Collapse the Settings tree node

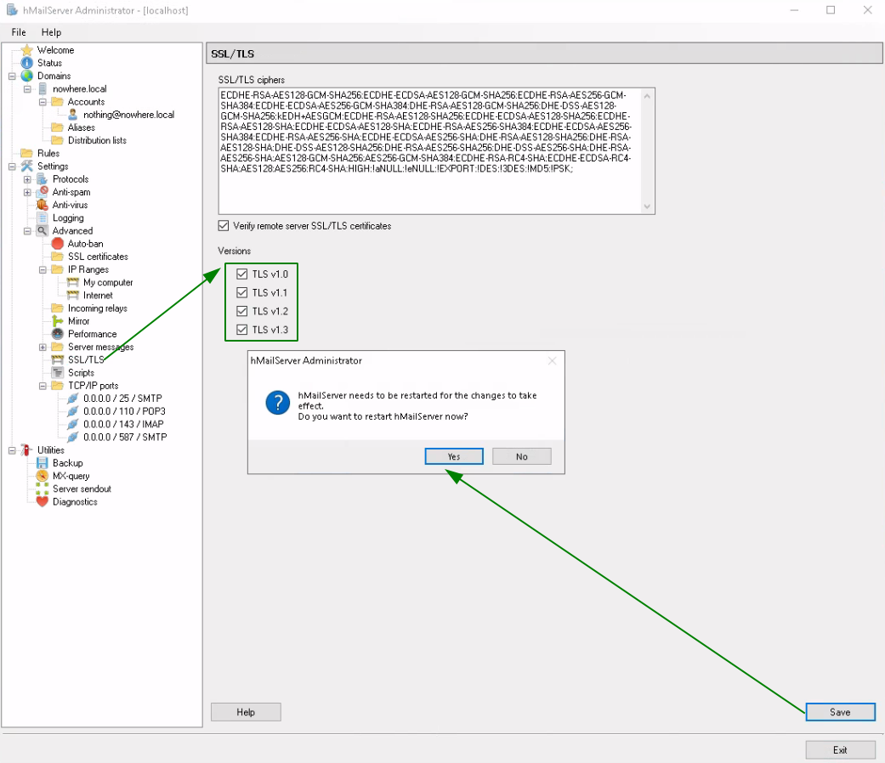[12, 167]
